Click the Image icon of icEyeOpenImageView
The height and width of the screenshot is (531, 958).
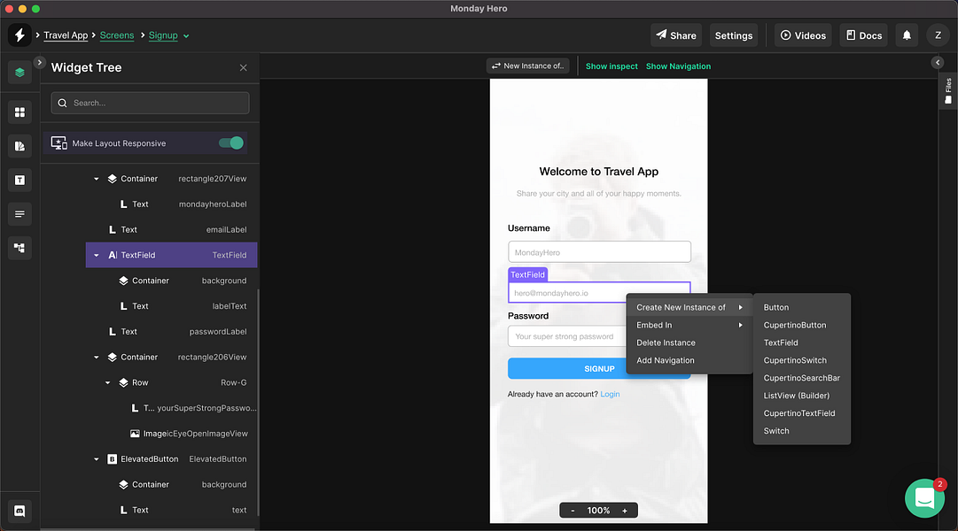pyautogui.click(x=135, y=434)
